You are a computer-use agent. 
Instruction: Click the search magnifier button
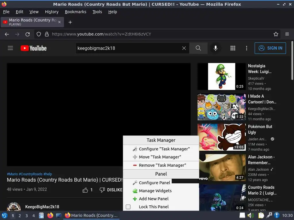point(198,48)
